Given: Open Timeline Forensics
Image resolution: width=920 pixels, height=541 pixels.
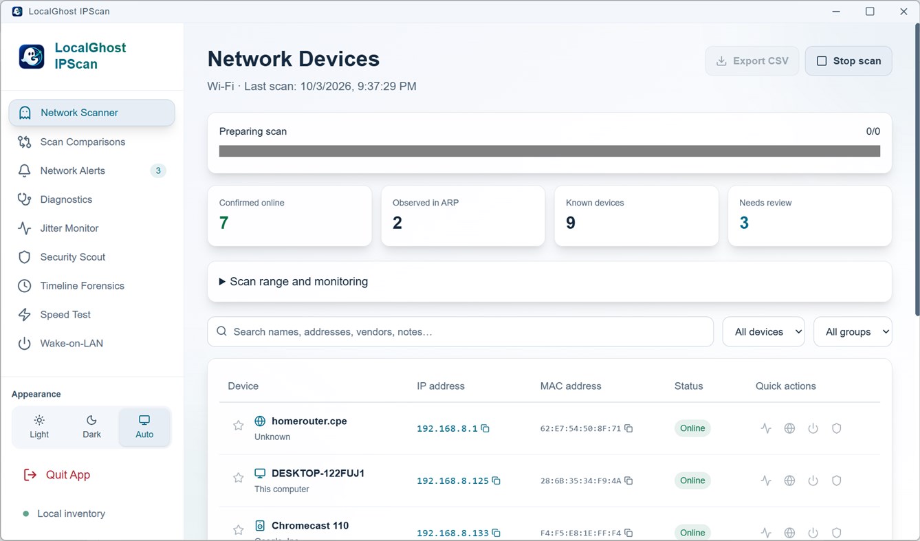Looking at the screenshot, I should tap(91, 286).
